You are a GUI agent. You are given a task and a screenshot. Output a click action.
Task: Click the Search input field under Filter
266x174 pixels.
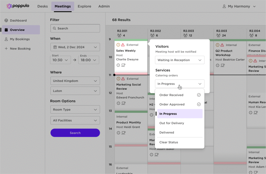click(x=75, y=28)
